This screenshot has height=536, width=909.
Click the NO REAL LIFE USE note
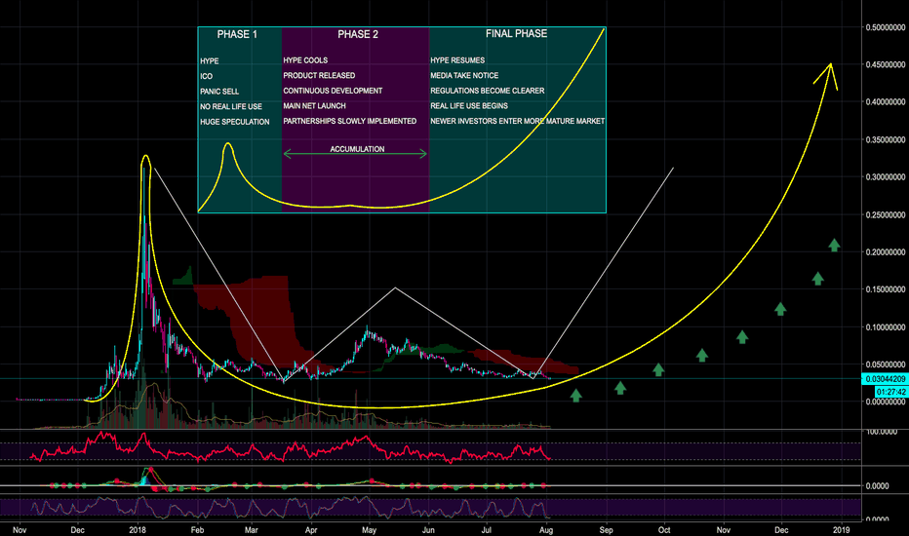(x=231, y=106)
